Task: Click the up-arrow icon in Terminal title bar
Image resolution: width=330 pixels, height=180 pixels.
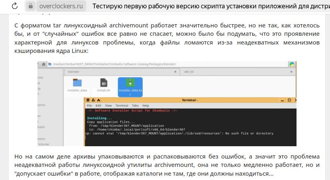Action: pyautogui.click(x=98, y=100)
